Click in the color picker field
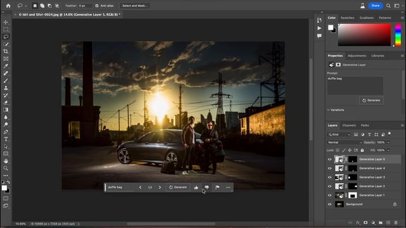The image size is (406, 228). pos(364,35)
